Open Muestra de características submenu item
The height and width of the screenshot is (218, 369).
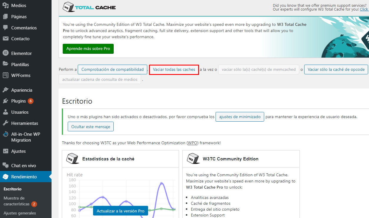click(16, 201)
